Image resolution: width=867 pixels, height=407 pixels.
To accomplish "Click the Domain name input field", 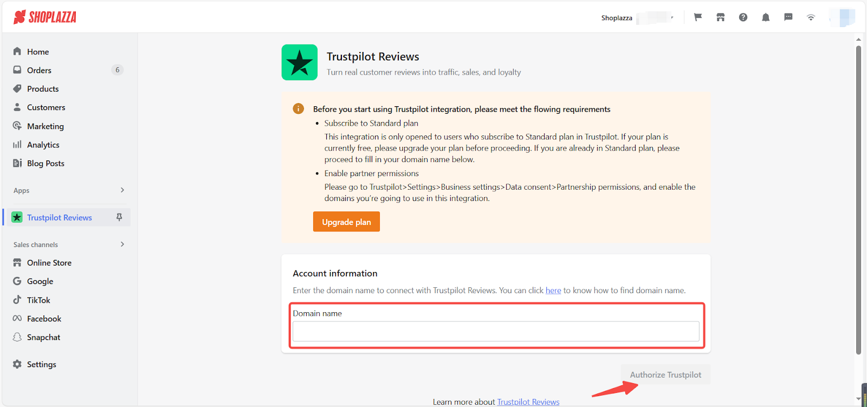I will click(496, 331).
